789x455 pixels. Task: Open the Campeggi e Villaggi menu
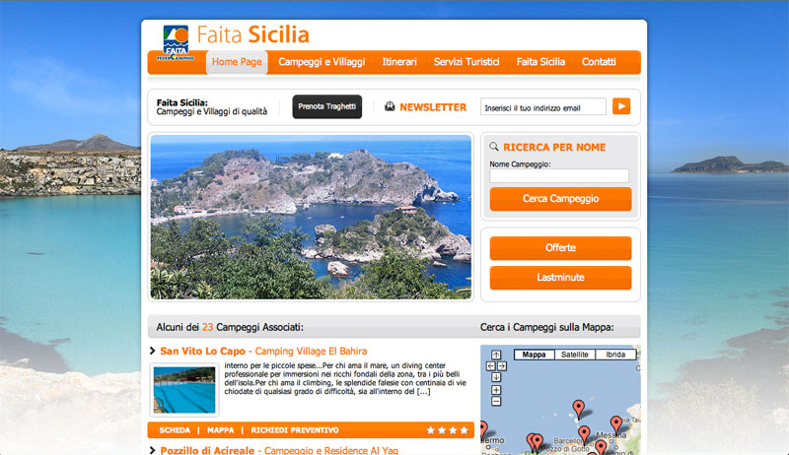[322, 62]
